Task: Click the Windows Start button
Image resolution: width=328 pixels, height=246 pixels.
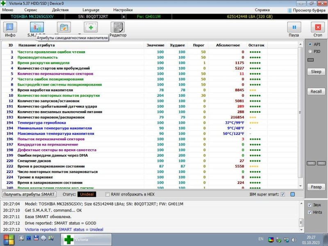Action: [x=8, y=239]
